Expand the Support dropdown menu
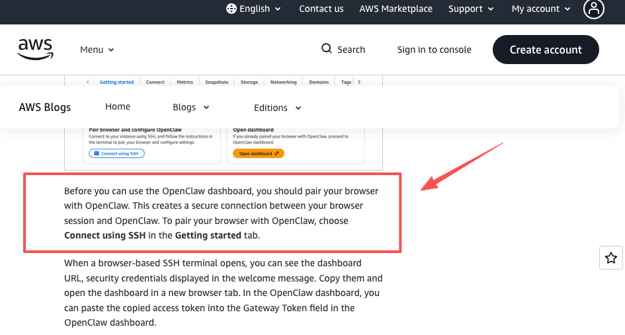 pos(471,9)
